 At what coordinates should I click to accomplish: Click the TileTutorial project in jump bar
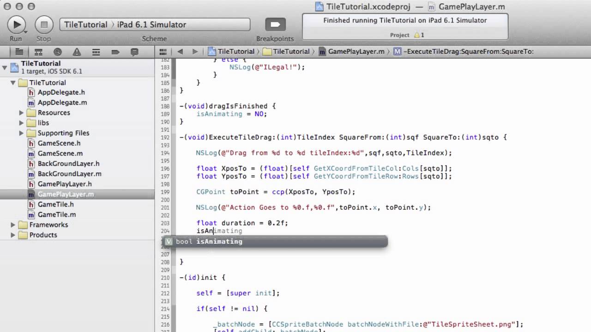pyautogui.click(x=231, y=52)
